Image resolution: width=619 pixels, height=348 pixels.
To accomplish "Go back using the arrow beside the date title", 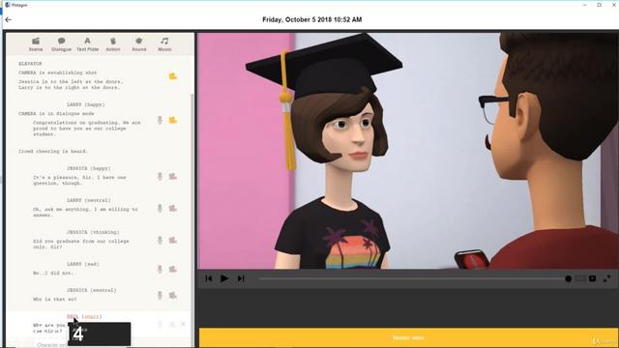I will 9,19.
